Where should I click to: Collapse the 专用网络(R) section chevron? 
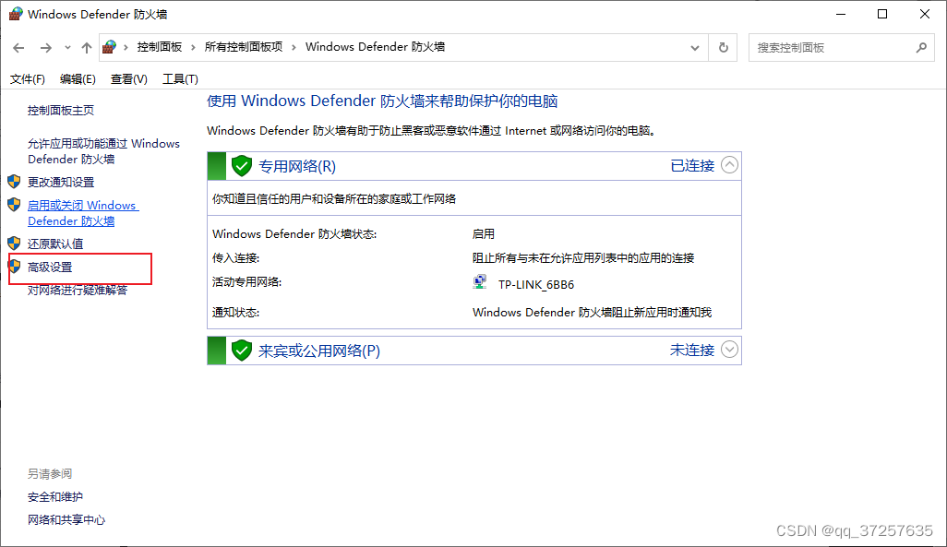(x=729, y=165)
